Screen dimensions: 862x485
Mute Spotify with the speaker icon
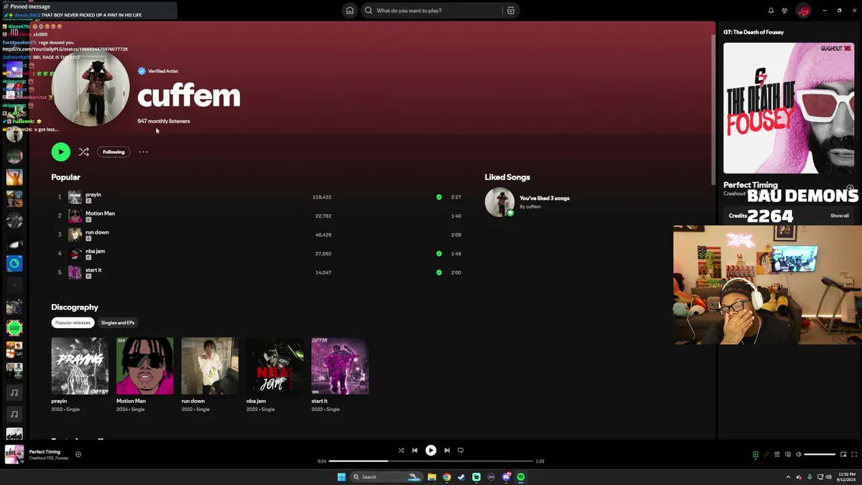799,455
